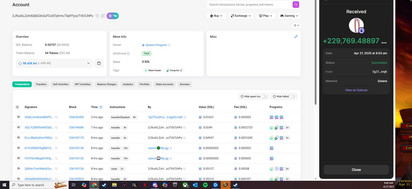Screen dimensions: 412x189
Task: Copy the System Program owner address
Action: point(169,45)
